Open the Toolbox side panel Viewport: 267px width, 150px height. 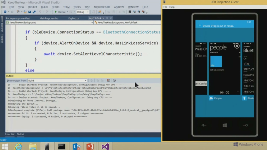2,38
